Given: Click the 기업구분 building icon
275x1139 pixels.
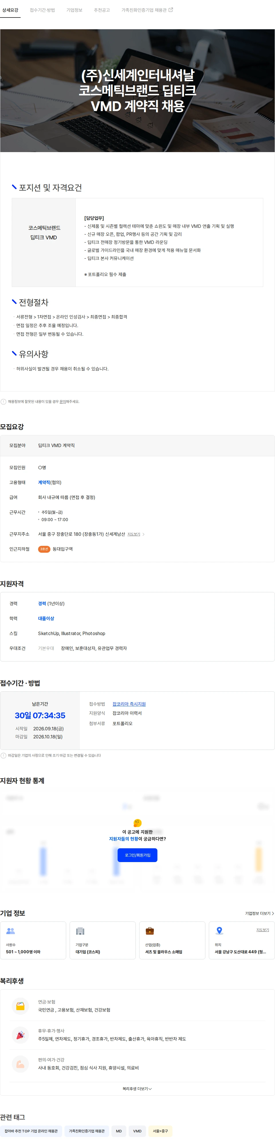Looking at the screenshot, I should 80,931.
